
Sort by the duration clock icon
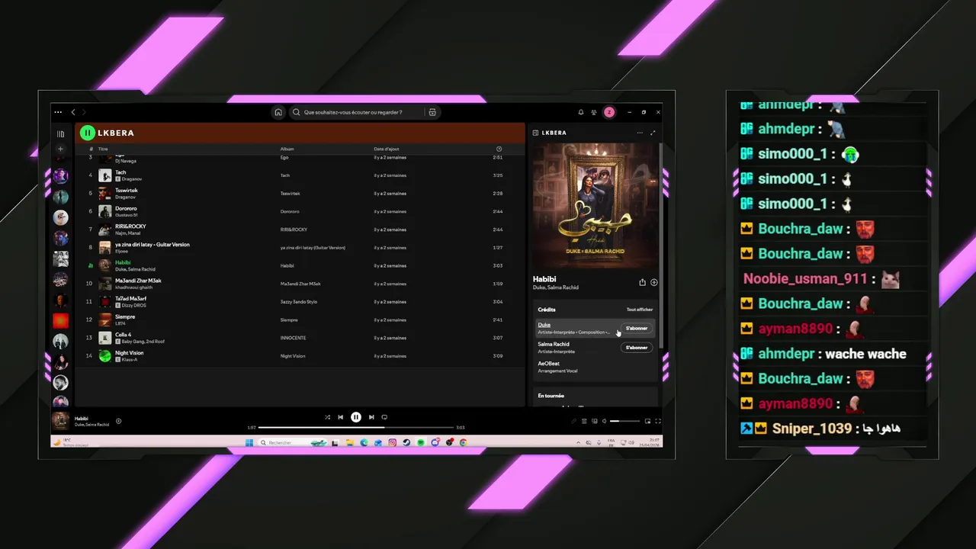coord(499,149)
